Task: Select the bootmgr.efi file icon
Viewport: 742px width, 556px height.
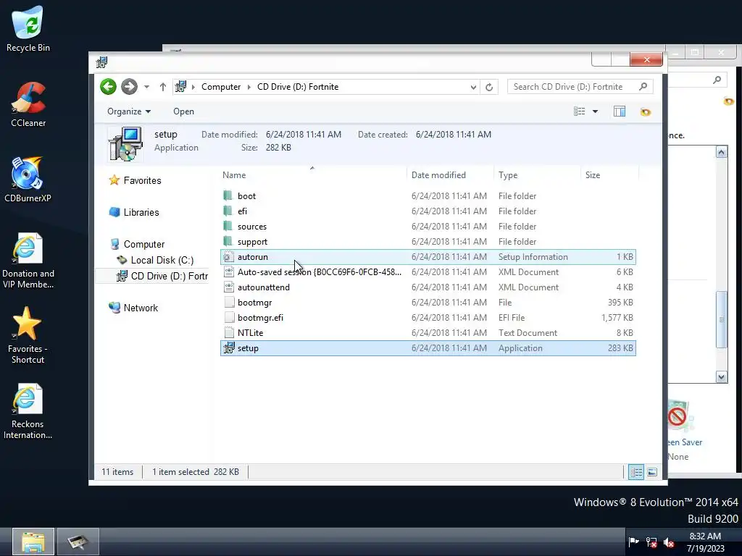Action: 229,317
